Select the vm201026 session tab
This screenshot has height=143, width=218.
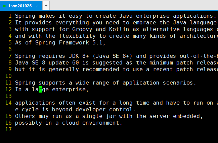(21, 6)
